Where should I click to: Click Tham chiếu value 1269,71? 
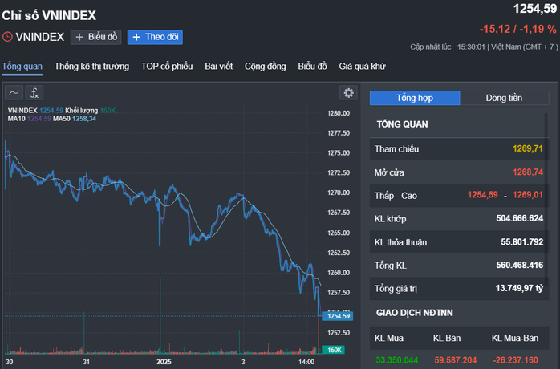527,148
